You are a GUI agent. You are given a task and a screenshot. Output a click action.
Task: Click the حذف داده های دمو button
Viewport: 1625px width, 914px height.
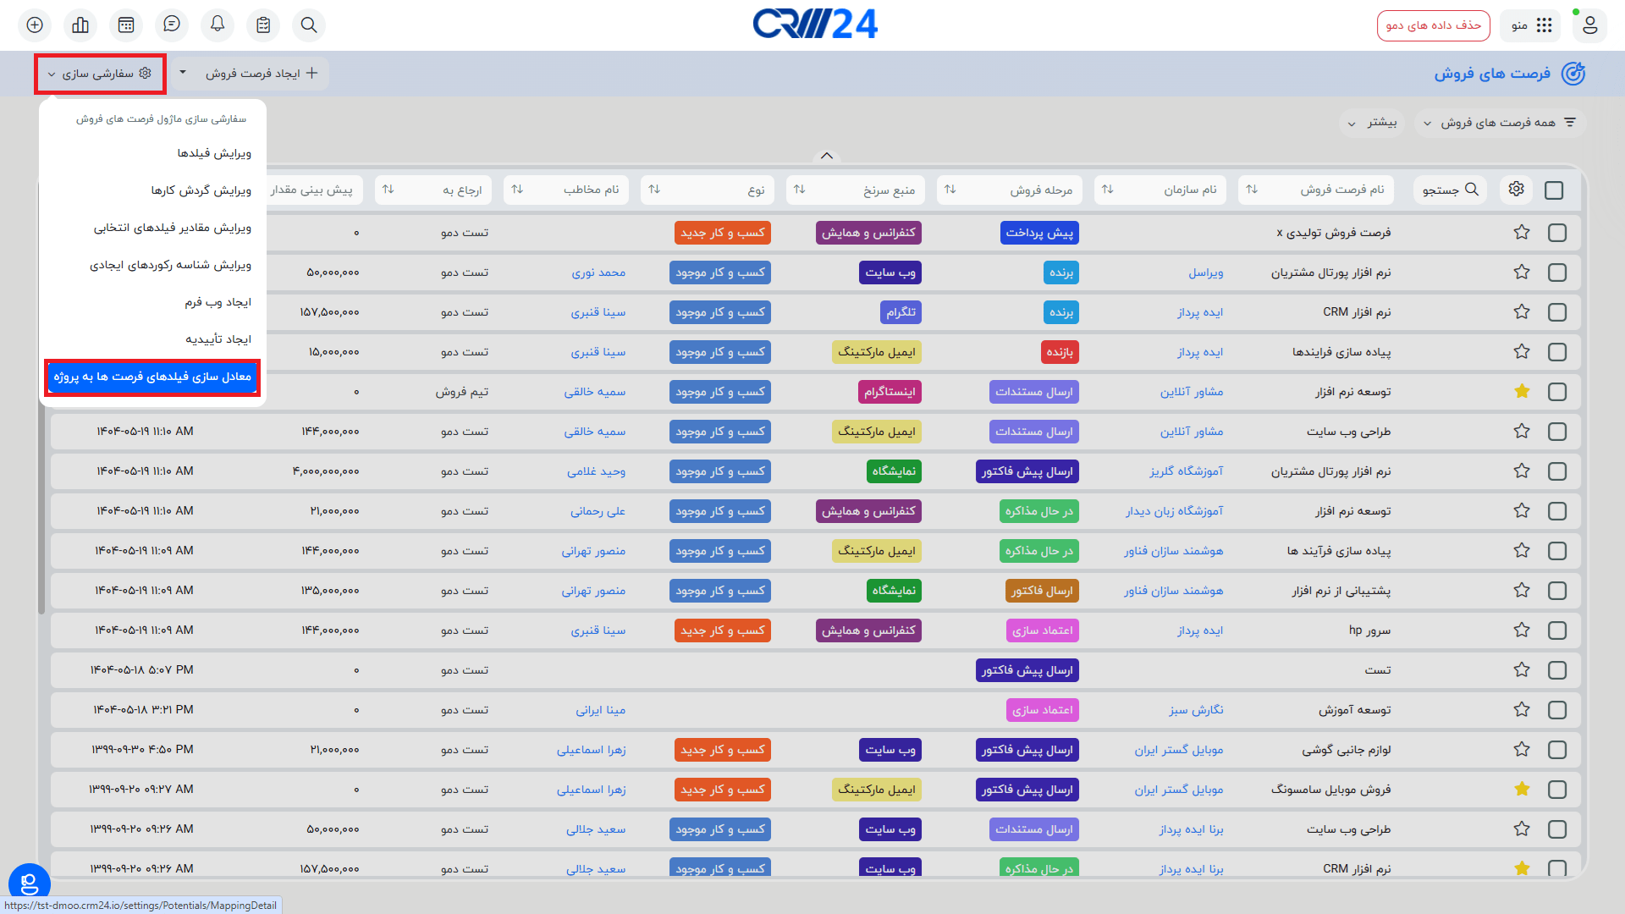tap(1433, 25)
